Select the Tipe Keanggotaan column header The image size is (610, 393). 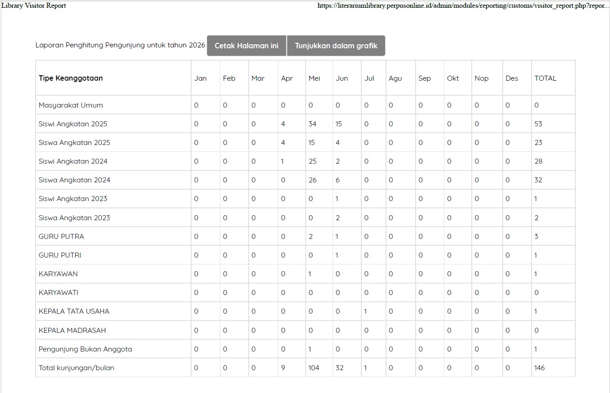pyautogui.click(x=71, y=78)
